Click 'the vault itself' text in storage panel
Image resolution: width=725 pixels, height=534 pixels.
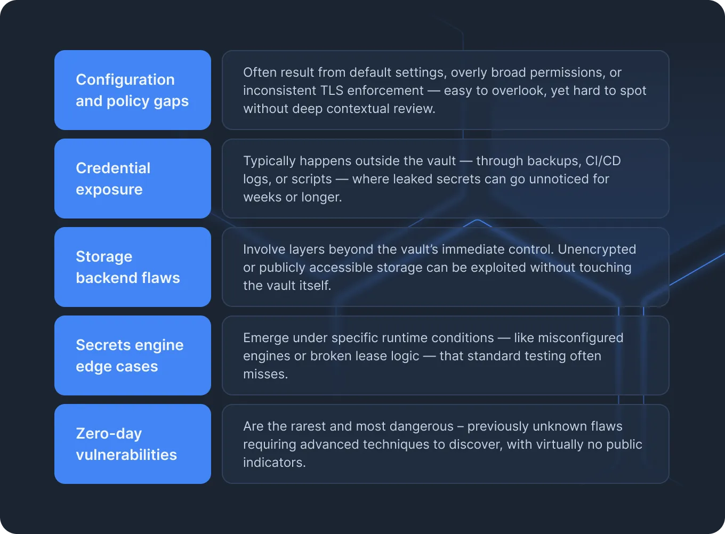point(287,286)
